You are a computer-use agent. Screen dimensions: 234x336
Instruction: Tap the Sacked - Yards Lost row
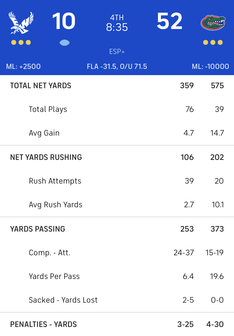coord(117,300)
